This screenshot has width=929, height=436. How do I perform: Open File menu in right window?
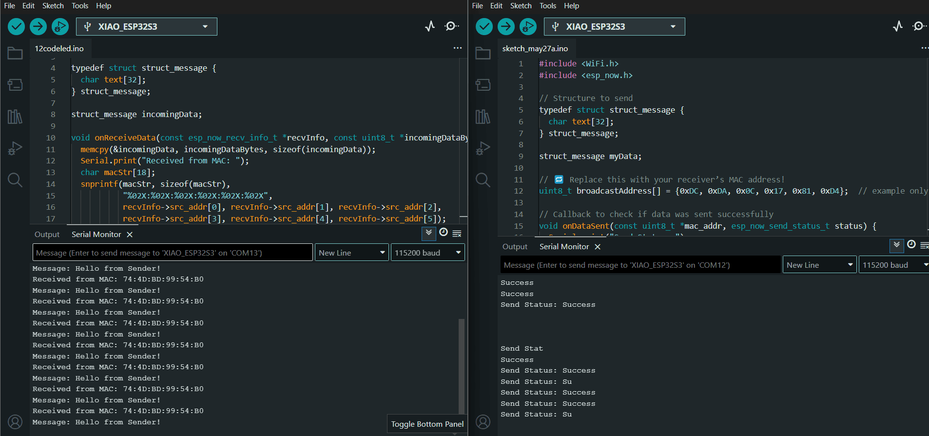478,6
